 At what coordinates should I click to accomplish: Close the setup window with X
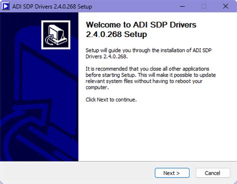click(225, 6)
